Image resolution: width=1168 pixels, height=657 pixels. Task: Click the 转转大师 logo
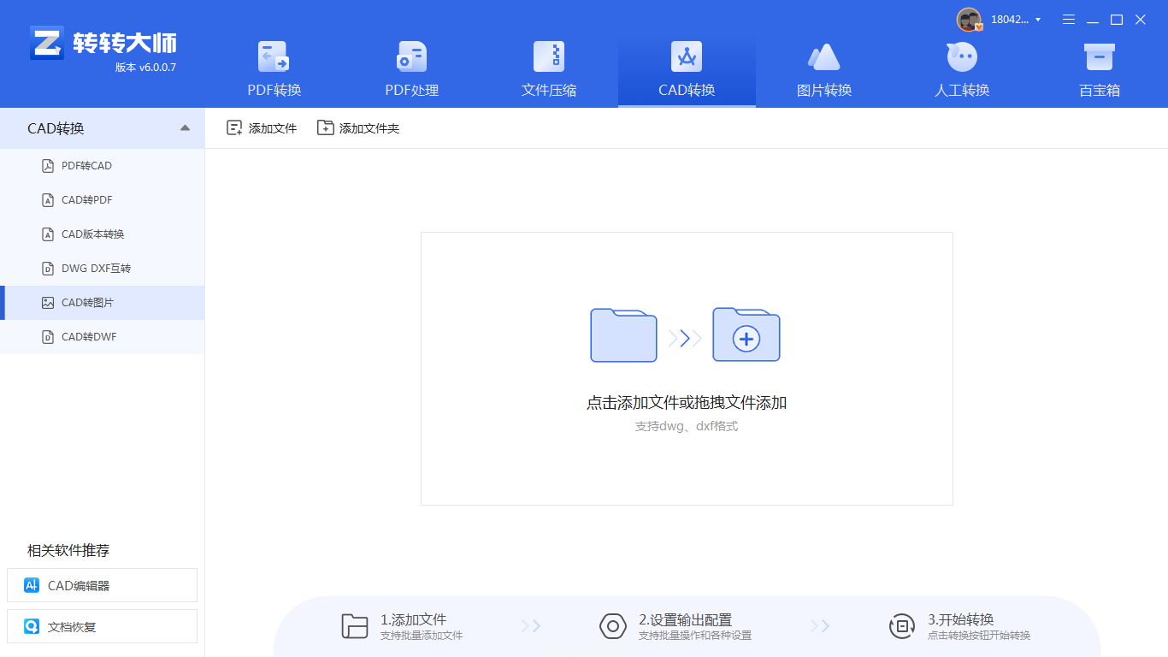103,43
